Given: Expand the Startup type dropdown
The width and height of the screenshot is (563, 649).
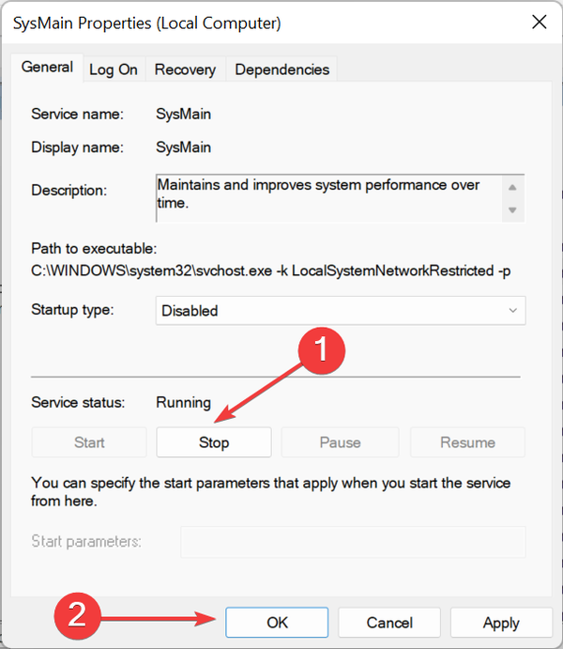Looking at the screenshot, I should (x=340, y=310).
